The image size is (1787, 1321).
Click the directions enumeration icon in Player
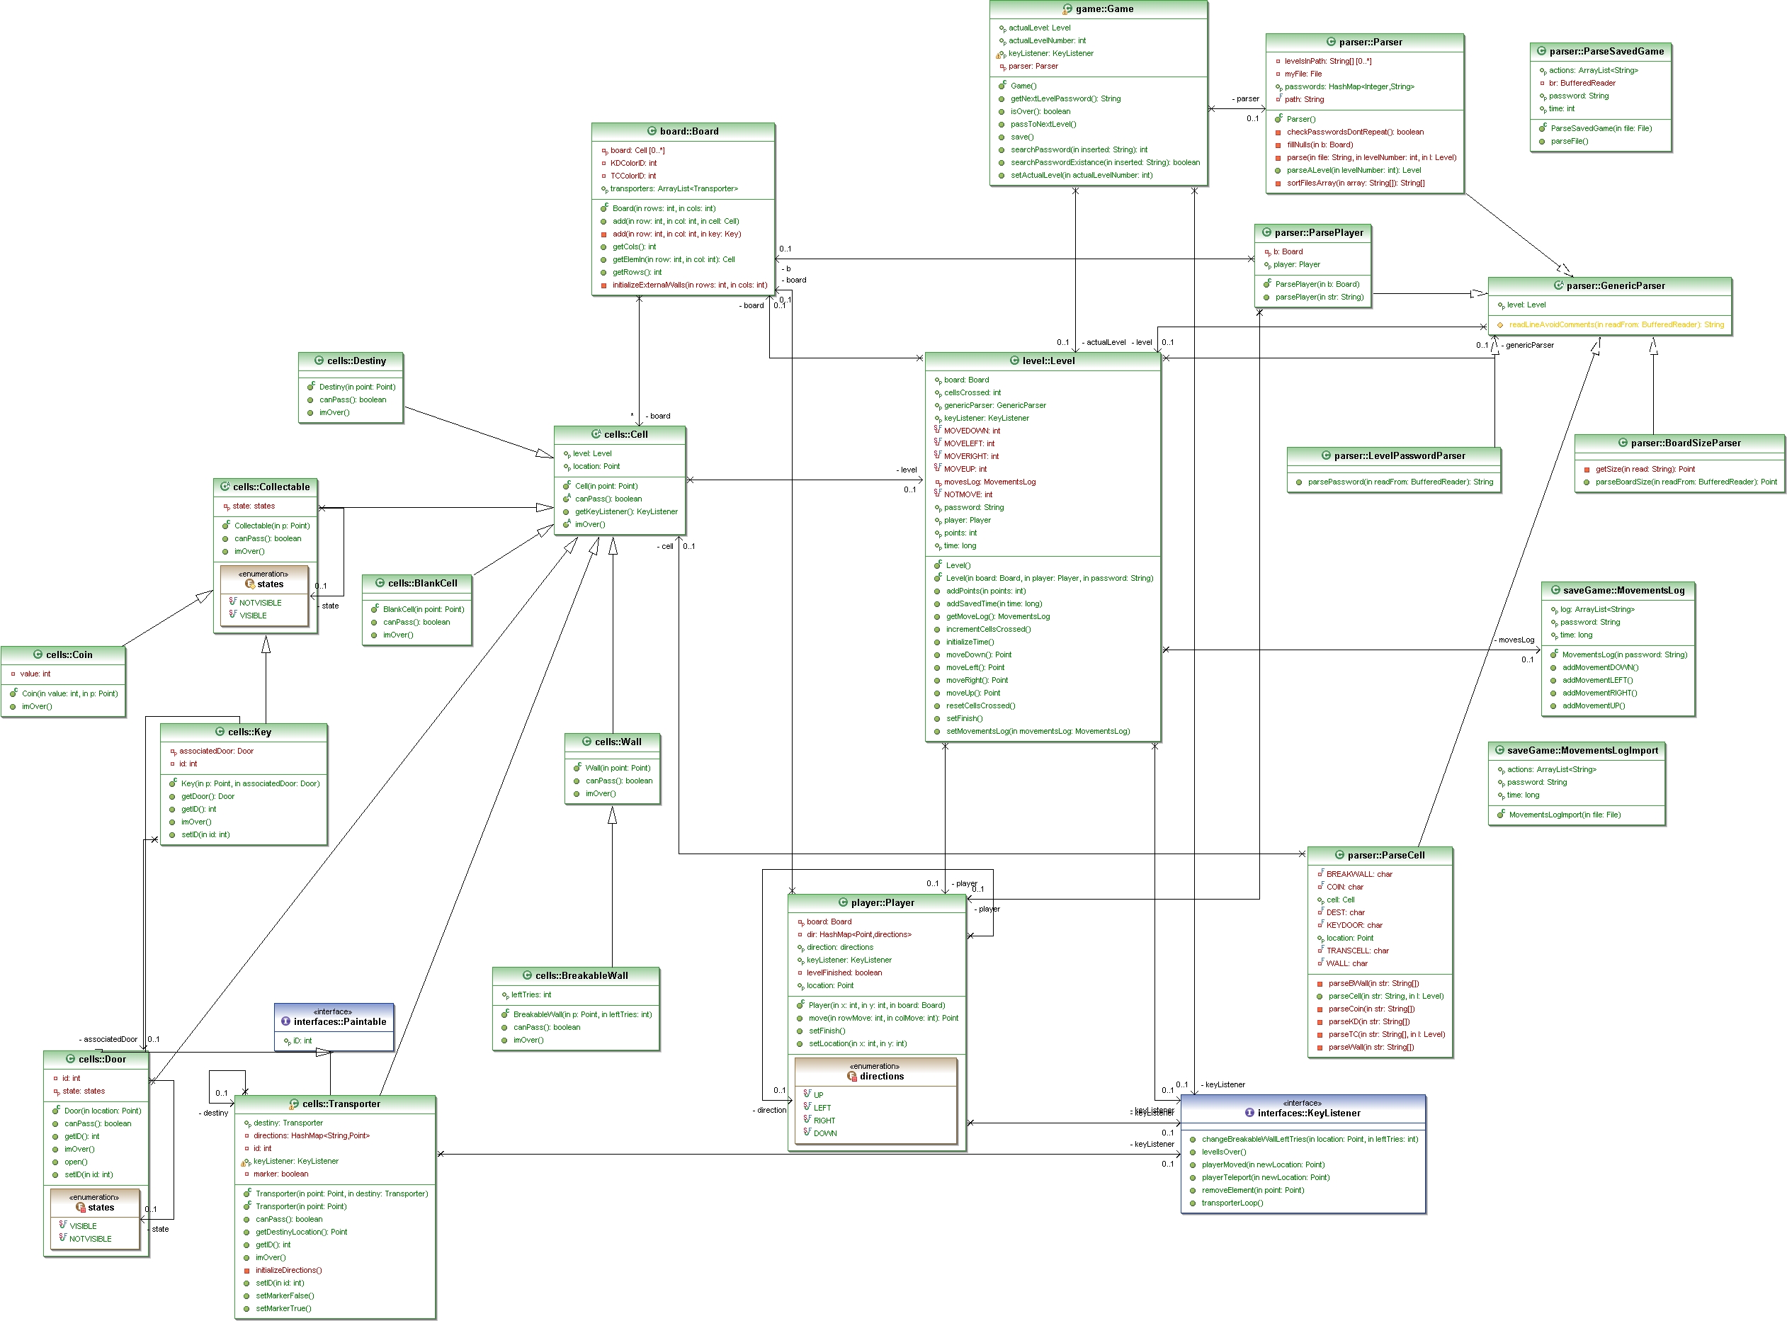[851, 1077]
